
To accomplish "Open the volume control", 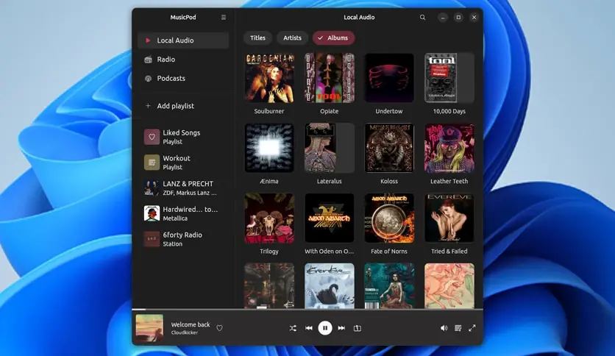I will pos(444,328).
